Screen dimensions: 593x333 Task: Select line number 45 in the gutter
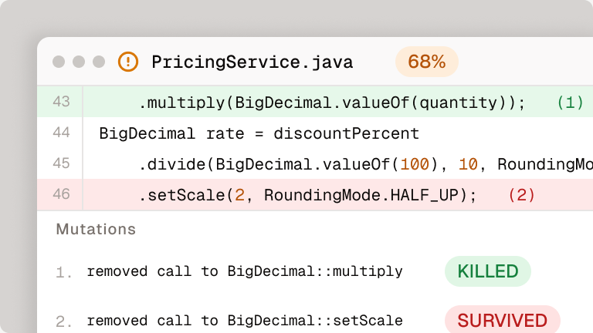pyautogui.click(x=61, y=163)
